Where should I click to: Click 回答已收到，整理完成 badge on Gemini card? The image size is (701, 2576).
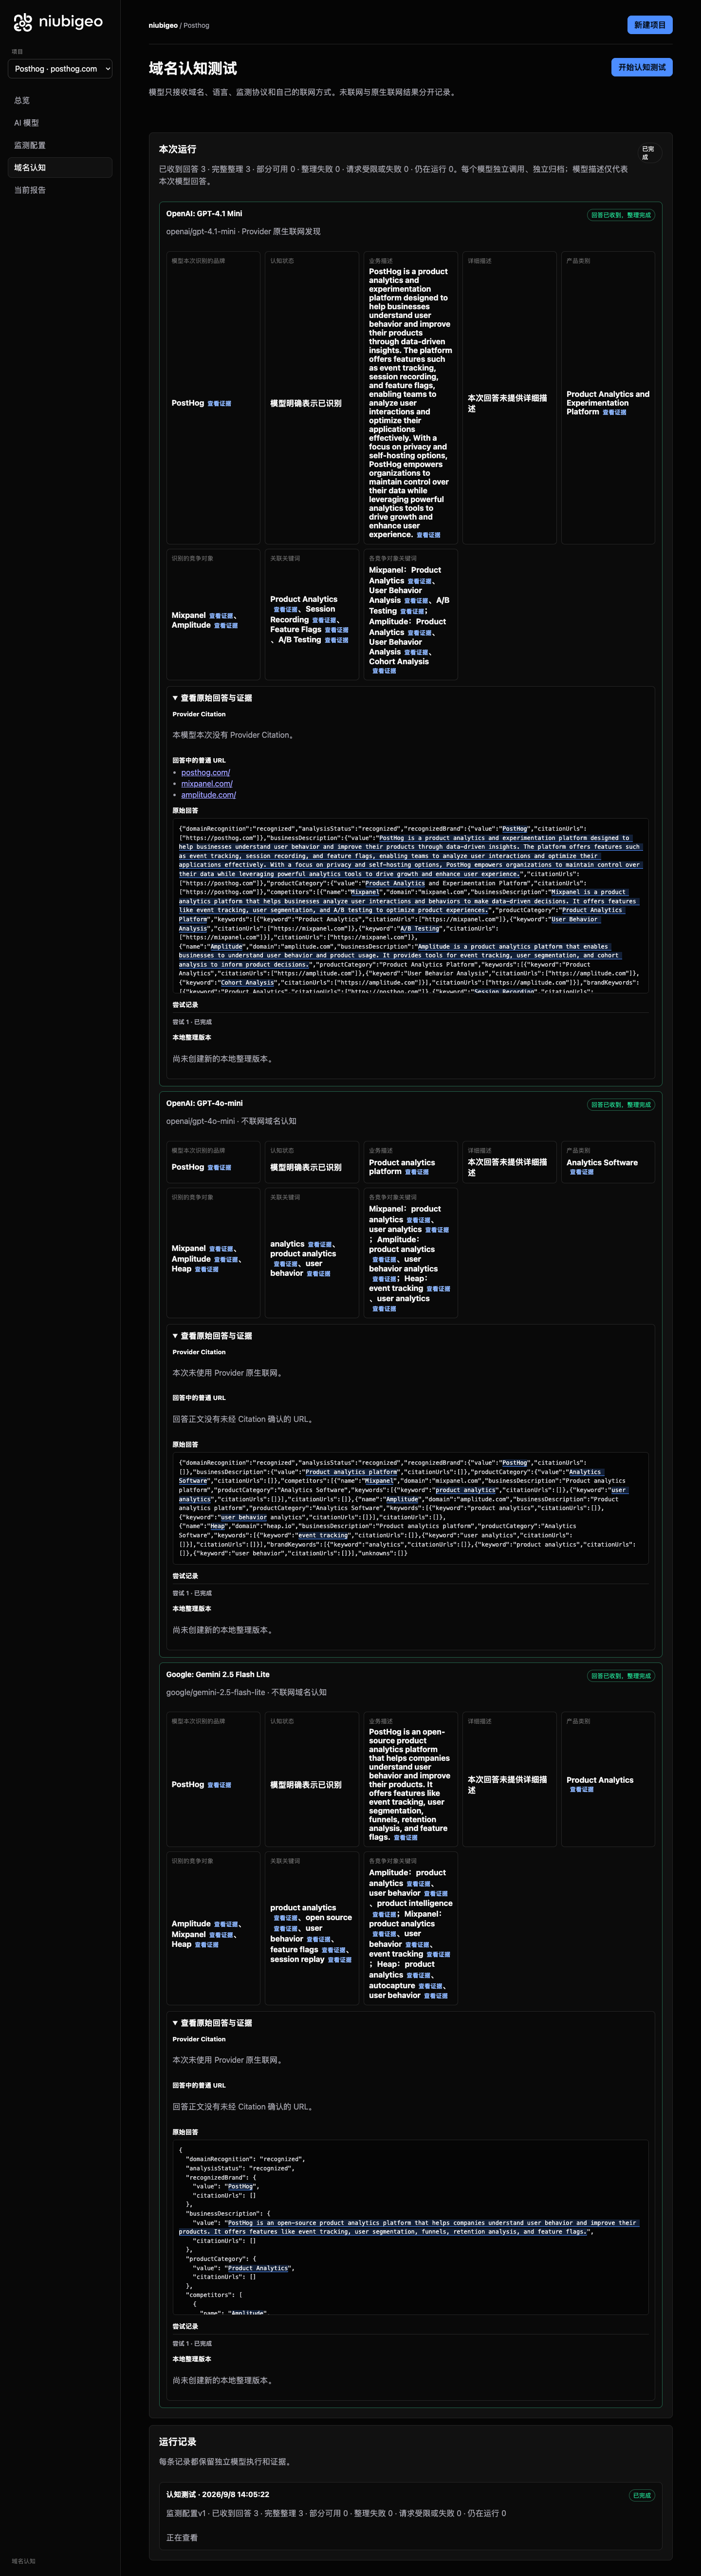[620, 1676]
